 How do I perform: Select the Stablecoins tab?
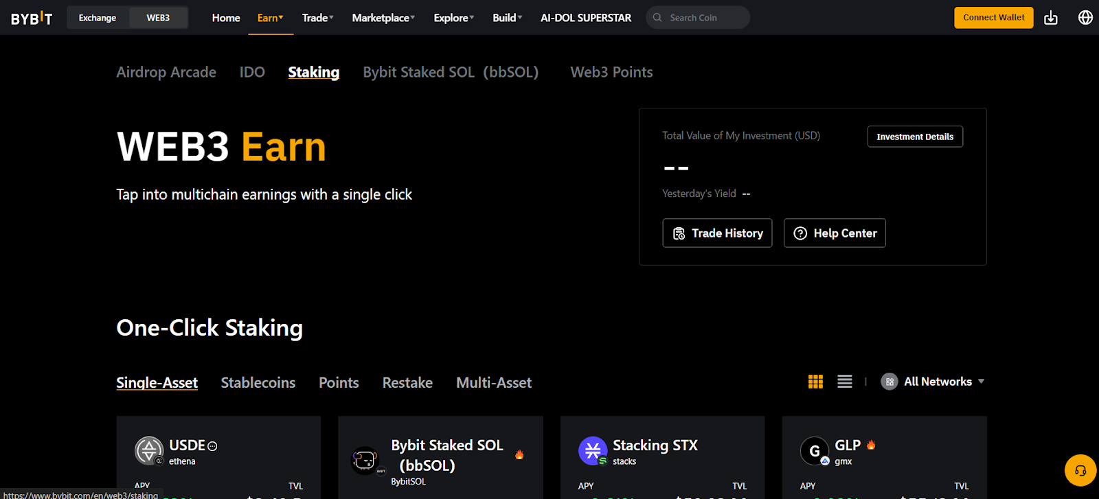click(x=258, y=382)
